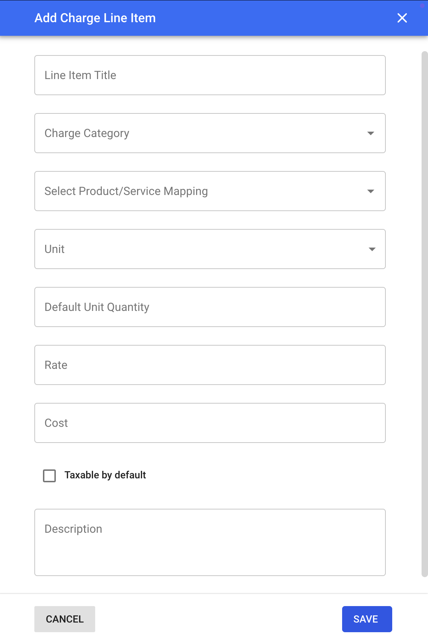Click the purple dot in header corner
This screenshot has width=428, height=644.
click(x=422, y=6)
